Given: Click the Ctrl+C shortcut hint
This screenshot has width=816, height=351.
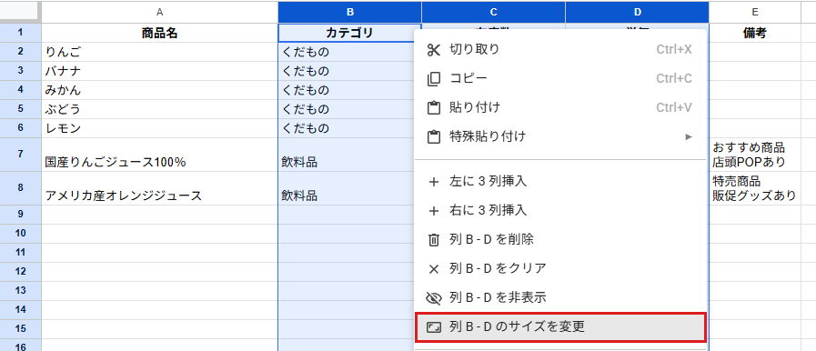Looking at the screenshot, I should (x=674, y=78).
